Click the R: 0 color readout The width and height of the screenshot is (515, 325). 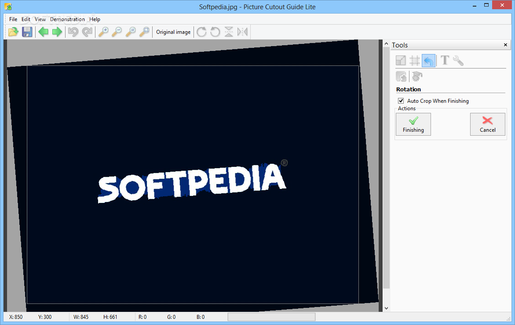(x=142, y=317)
